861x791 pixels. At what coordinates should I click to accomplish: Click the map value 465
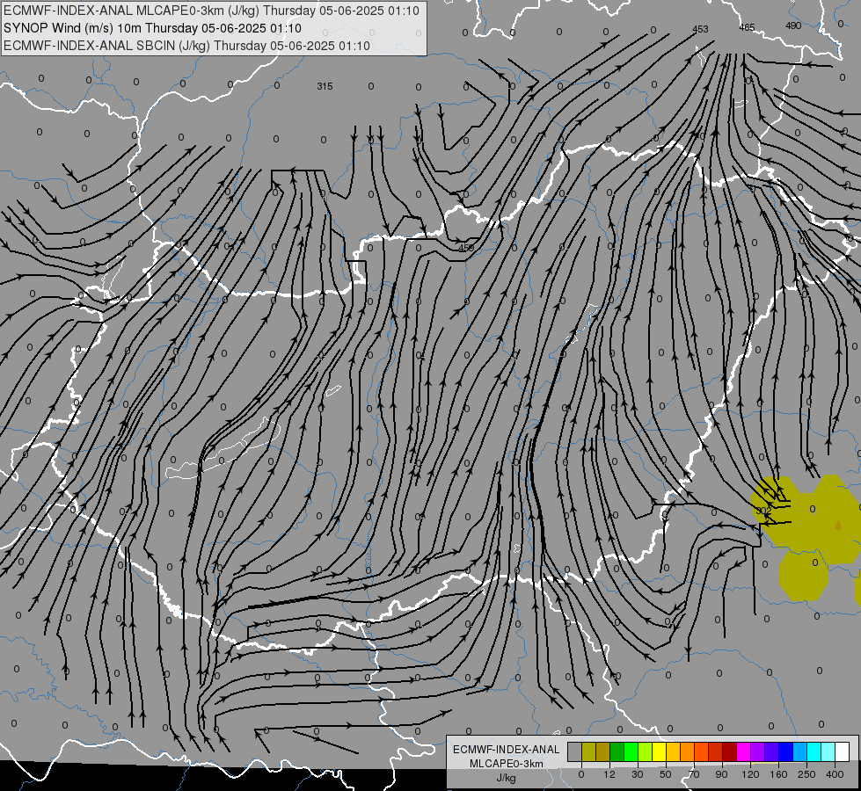pos(747,27)
